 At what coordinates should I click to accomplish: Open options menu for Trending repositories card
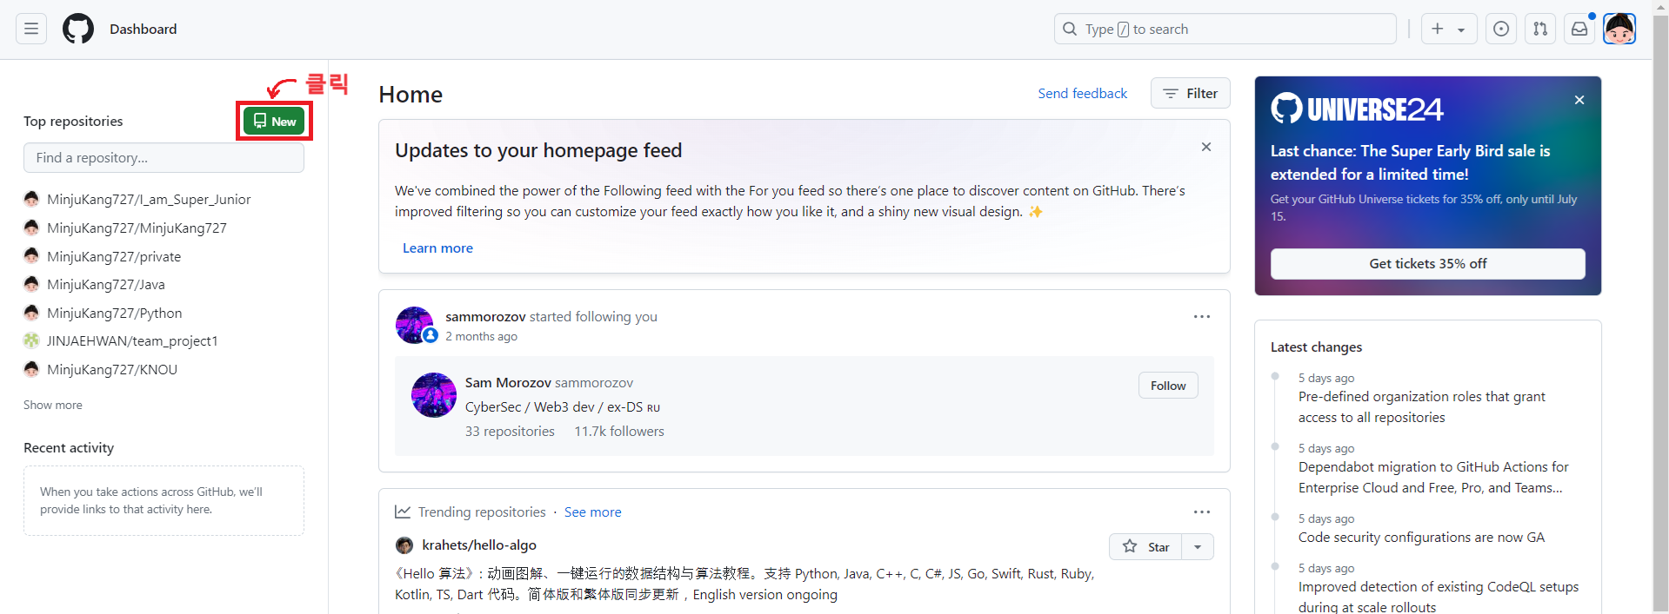1202,512
